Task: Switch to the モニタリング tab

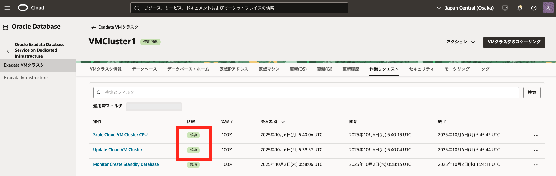Action: pyautogui.click(x=457, y=69)
